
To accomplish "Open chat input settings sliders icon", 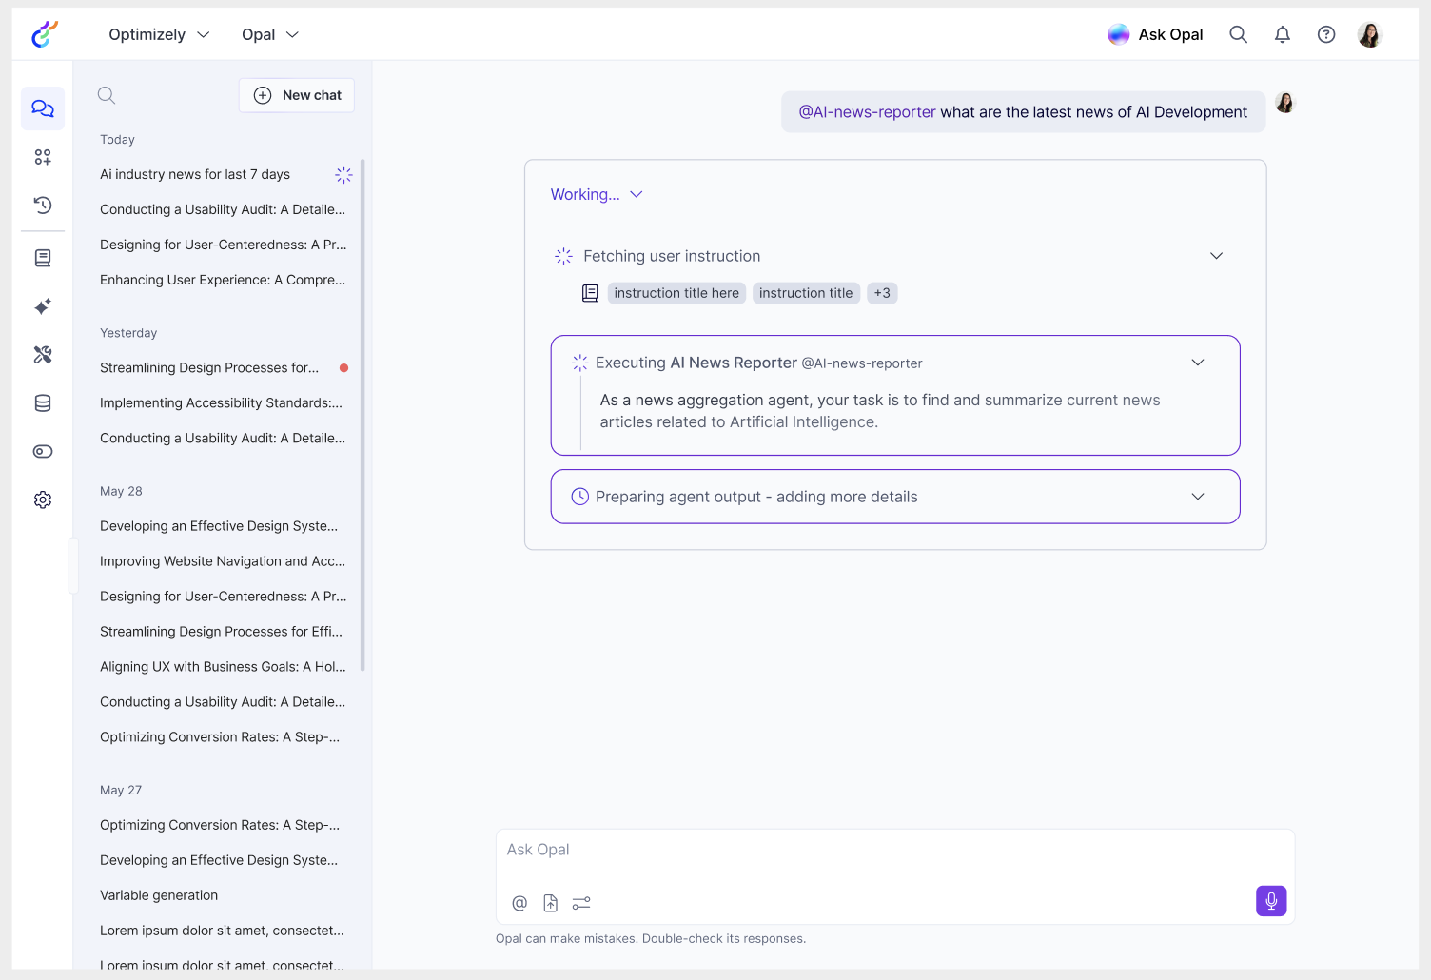I will click(581, 903).
